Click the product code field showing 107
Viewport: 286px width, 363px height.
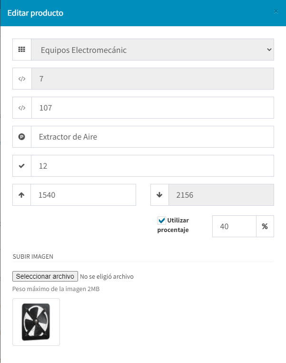[x=152, y=108]
